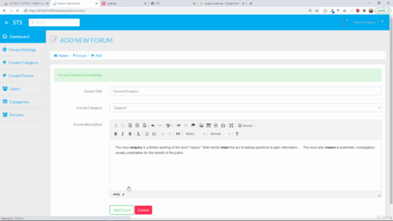Go back with browser back arrow
Screen dimensions: 393x221
point(4,10)
